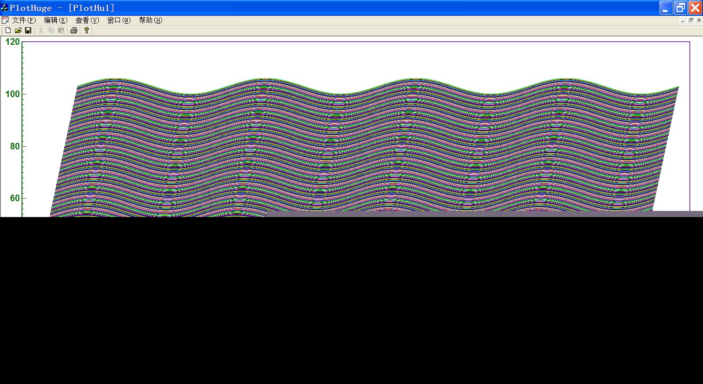Screen dimensions: 703x384
Task: Open About via the question mark icon
Action: tap(87, 30)
